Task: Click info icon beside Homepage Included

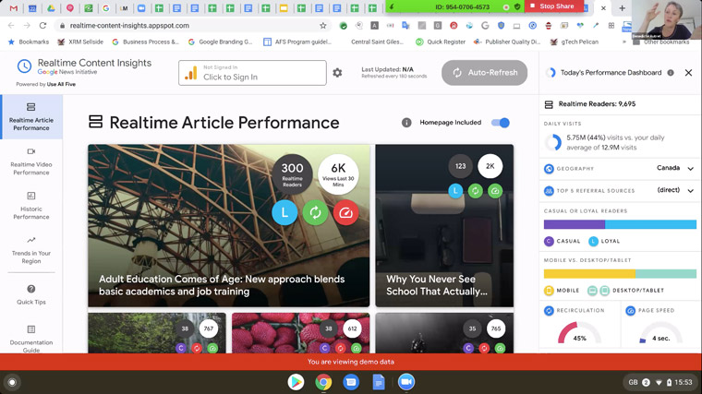Action: 406,123
